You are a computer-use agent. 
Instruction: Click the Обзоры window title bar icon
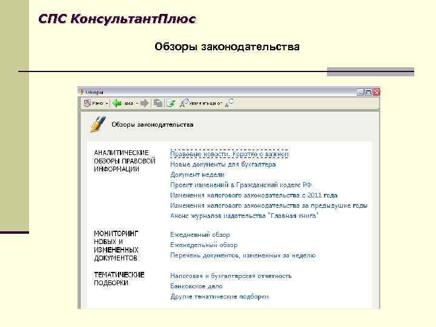[x=82, y=92]
